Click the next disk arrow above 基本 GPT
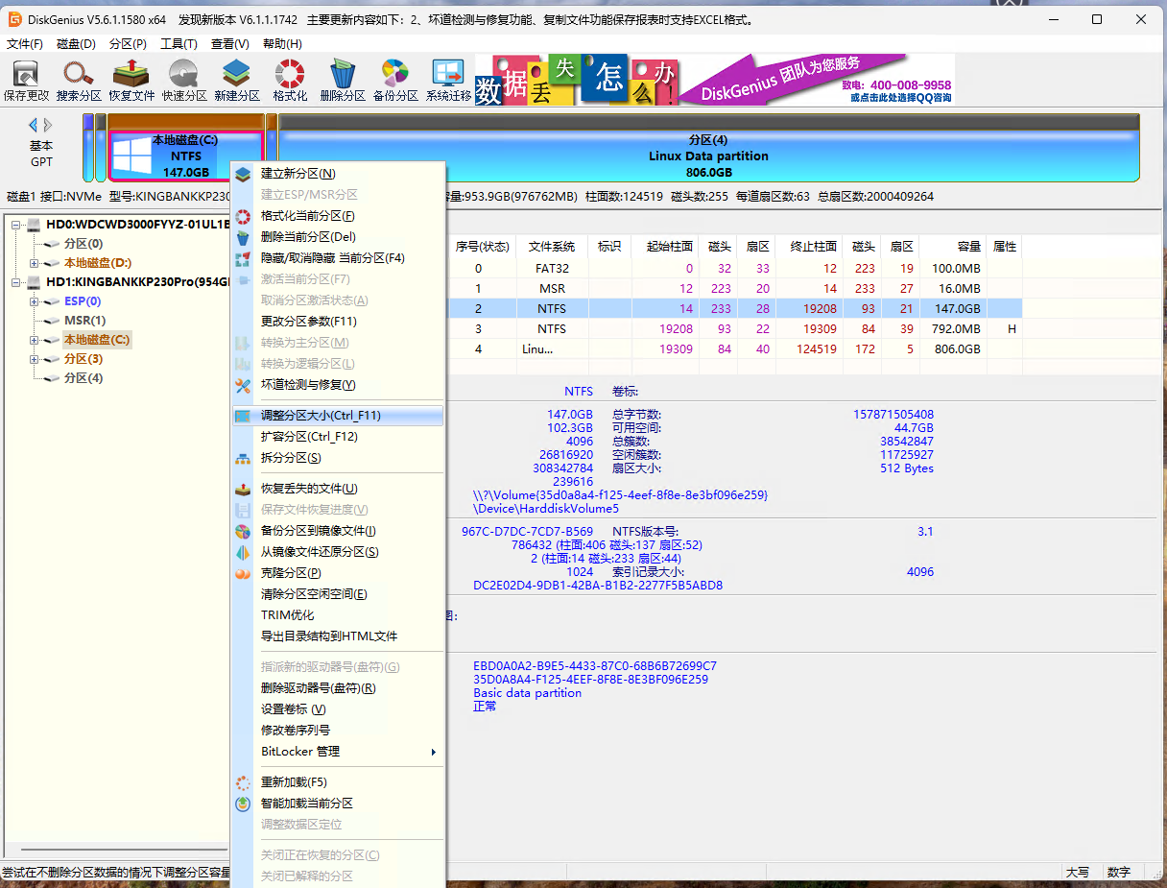The width and height of the screenshot is (1167, 888). pos(48,125)
